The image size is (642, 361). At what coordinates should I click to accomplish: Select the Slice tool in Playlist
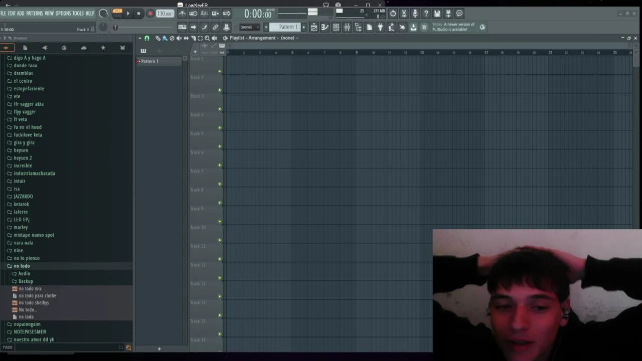[193, 38]
